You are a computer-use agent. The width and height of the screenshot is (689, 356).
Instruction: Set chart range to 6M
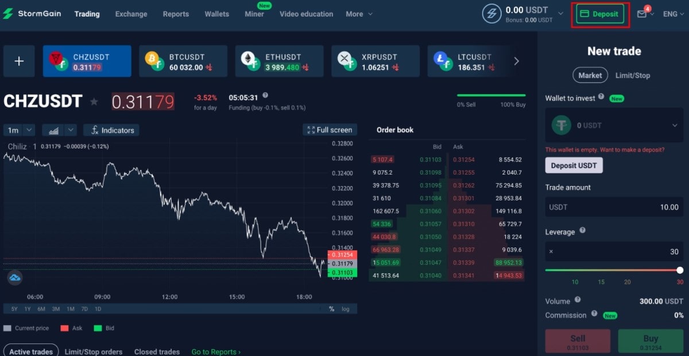(x=41, y=309)
